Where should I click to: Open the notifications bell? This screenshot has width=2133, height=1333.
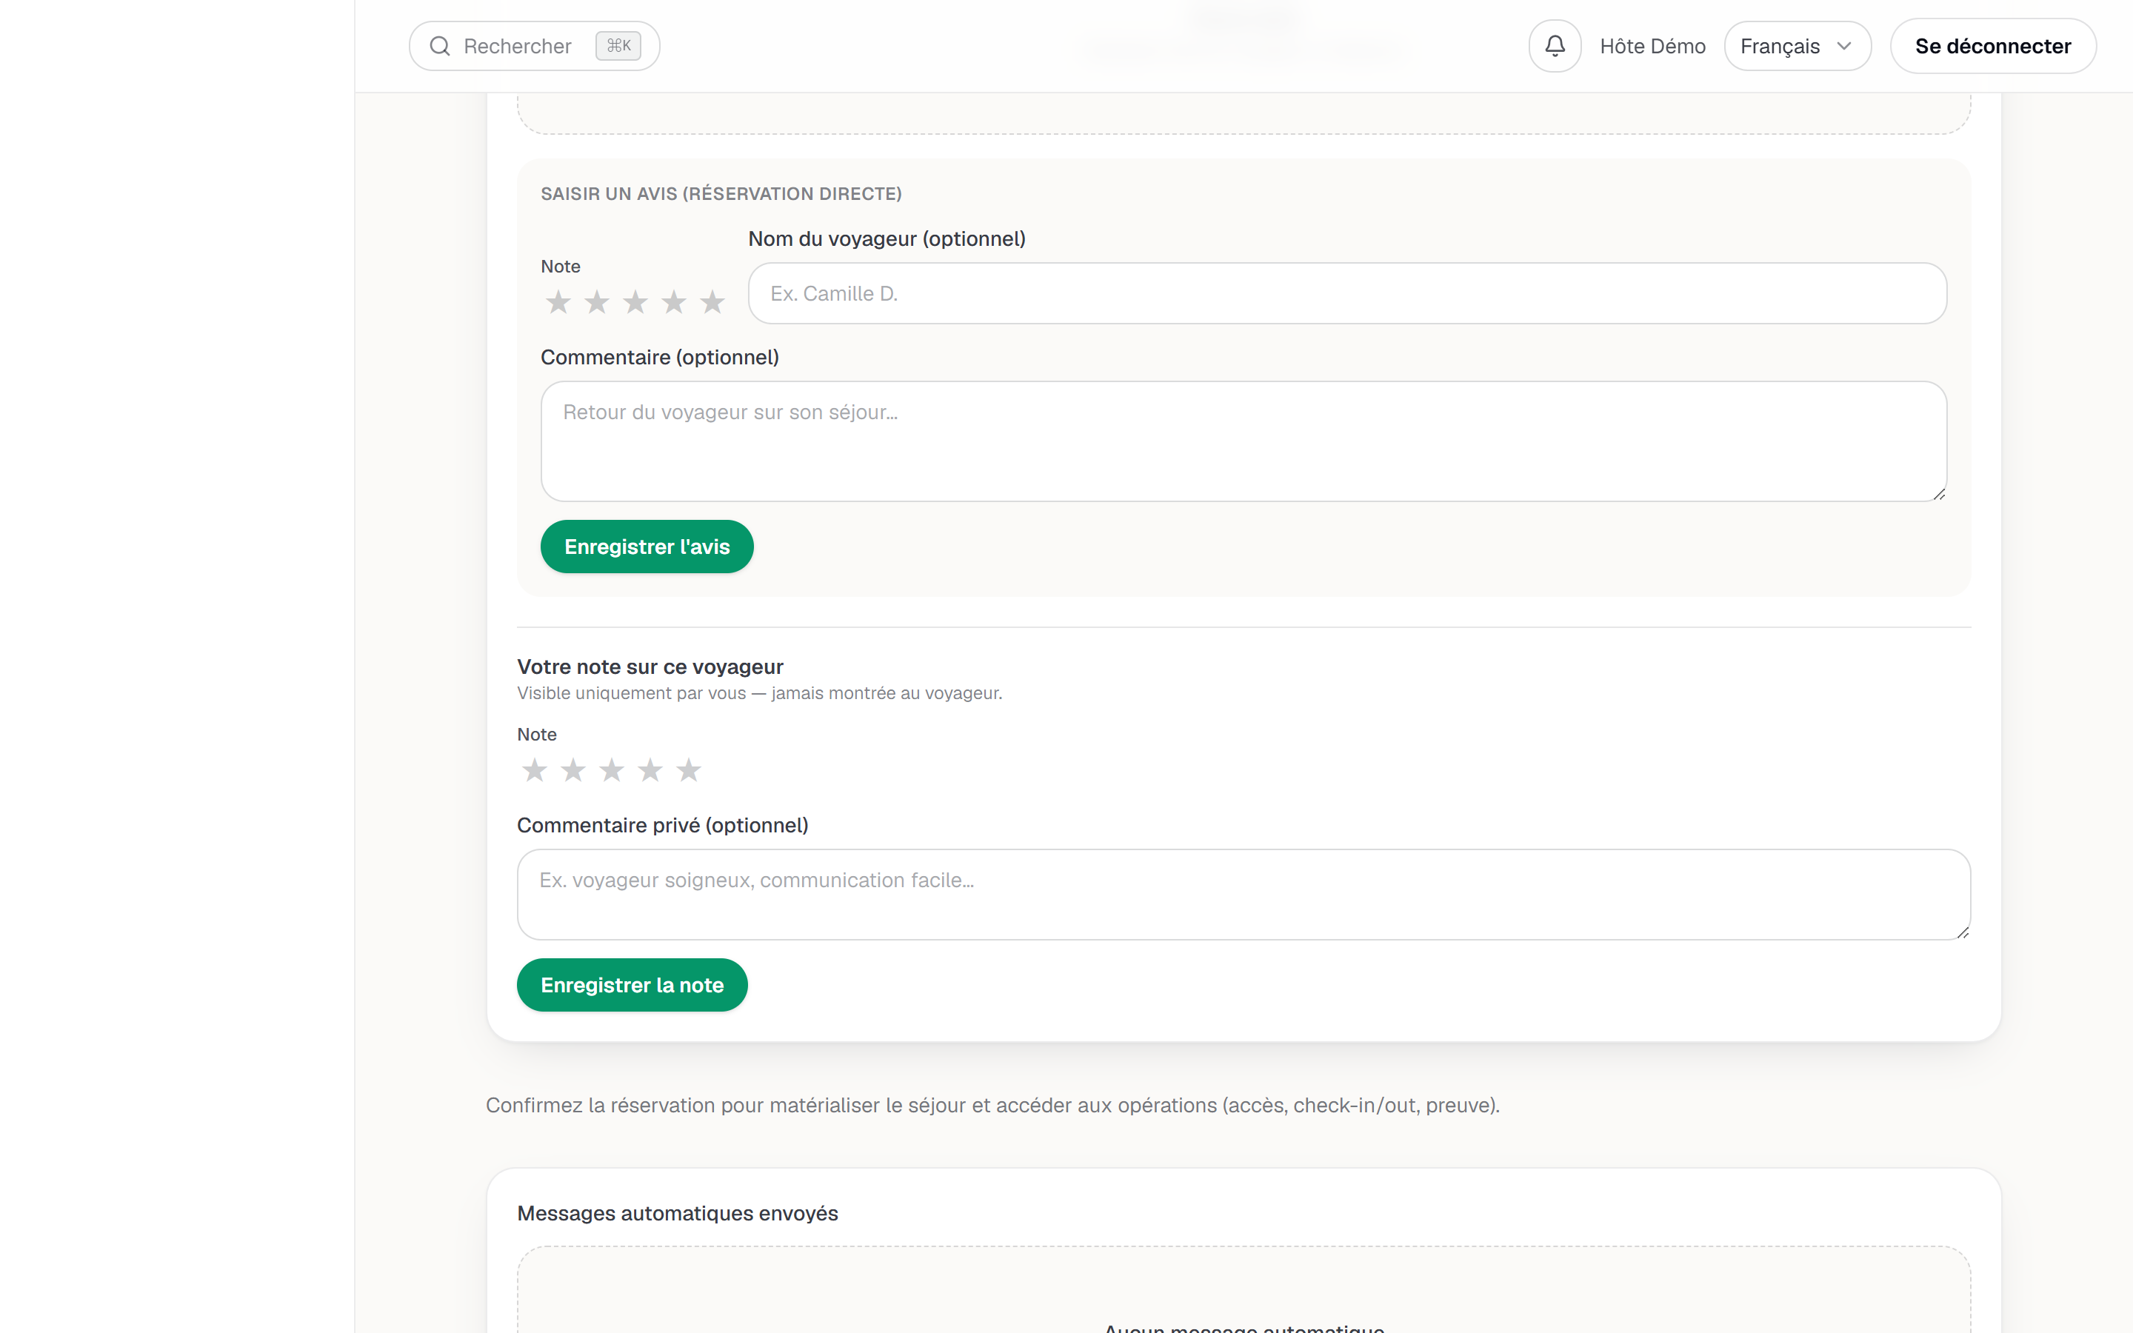1555,46
